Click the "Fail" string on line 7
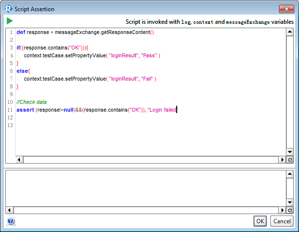 pos(147,79)
